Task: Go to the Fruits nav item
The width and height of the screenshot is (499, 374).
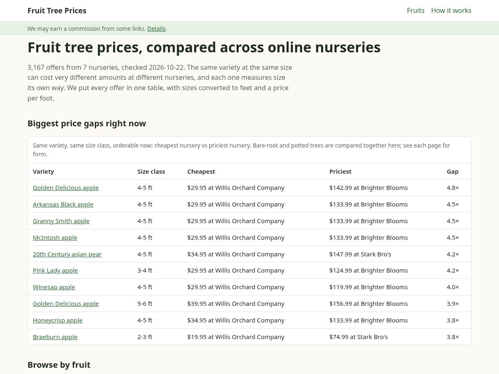Action: tap(415, 10)
